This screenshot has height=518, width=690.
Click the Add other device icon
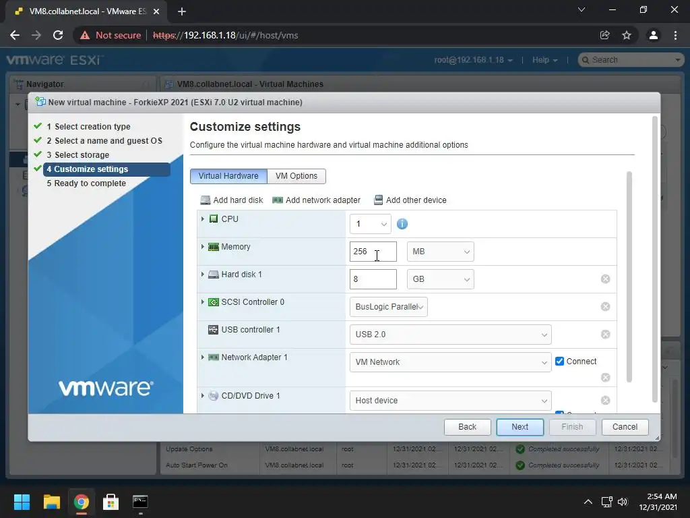[378, 200]
